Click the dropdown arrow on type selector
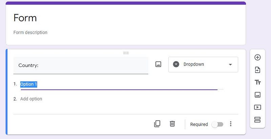 click(230, 65)
